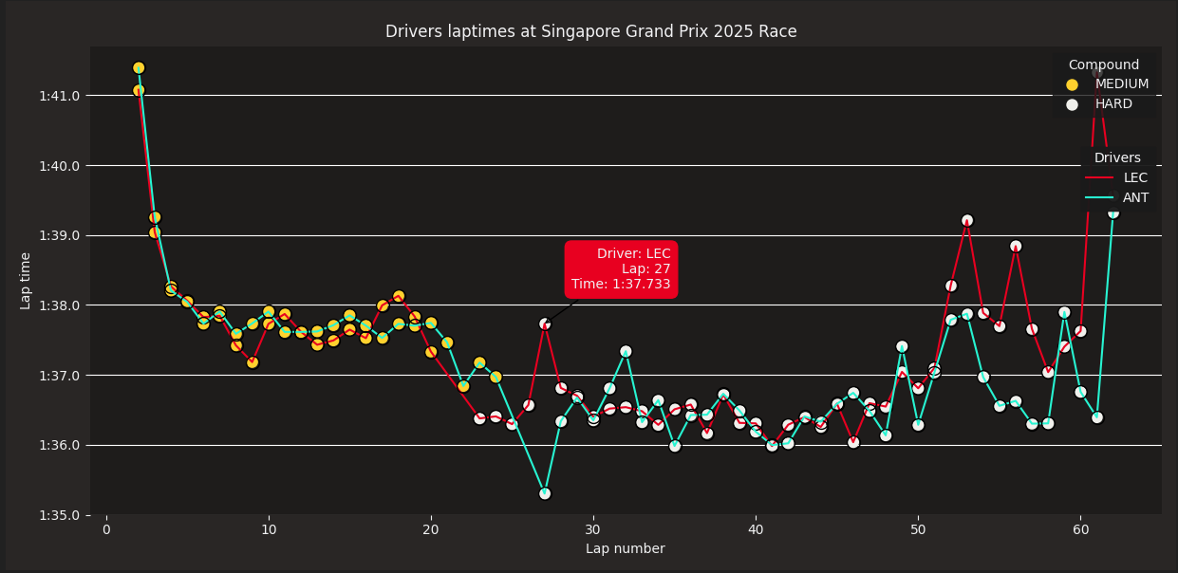1178x573 pixels.
Task: Select ANT's fastest lap marker at lap 27
Action: (545, 493)
